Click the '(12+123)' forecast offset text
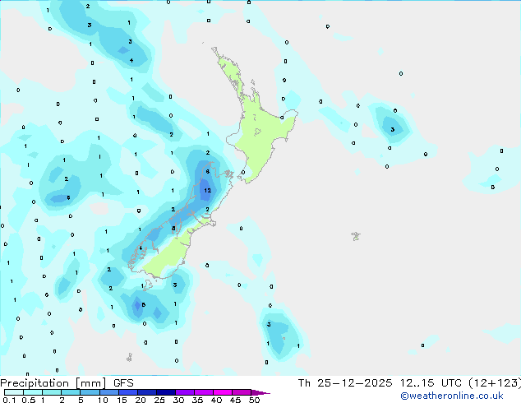Screen dimensions: 521x403 (x=495, y=383)
